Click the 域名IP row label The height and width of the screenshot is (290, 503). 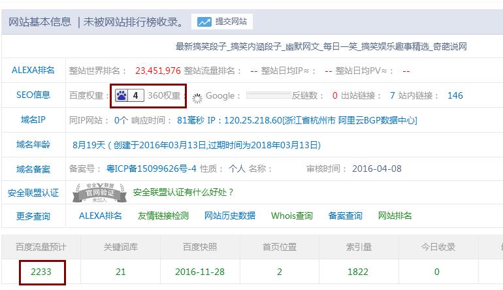33,120
